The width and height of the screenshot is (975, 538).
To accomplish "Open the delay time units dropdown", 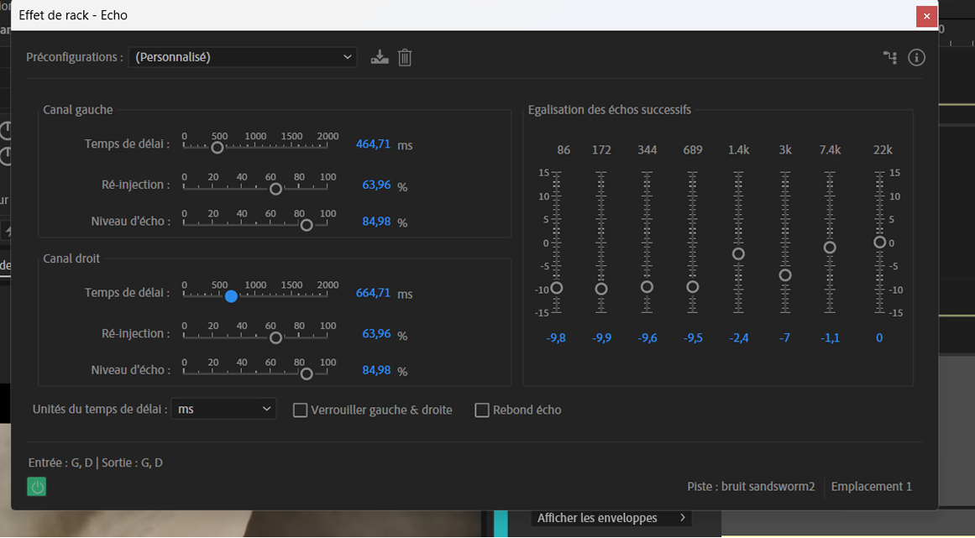I will click(223, 409).
